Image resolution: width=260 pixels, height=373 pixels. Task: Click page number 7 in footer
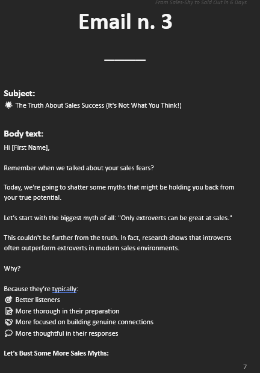pyautogui.click(x=245, y=366)
